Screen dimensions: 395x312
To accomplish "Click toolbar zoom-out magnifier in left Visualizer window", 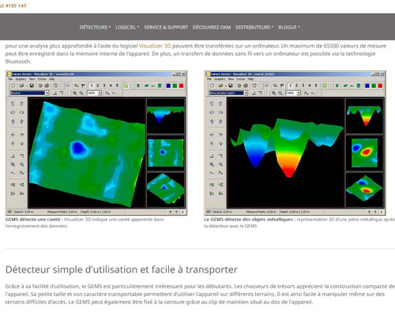I will coord(81,93).
